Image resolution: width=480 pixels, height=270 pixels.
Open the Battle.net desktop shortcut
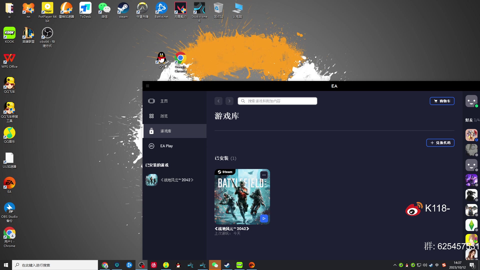click(x=161, y=10)
